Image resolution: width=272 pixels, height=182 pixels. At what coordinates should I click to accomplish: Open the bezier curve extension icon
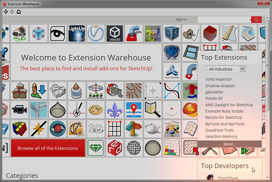coord(172,90)
